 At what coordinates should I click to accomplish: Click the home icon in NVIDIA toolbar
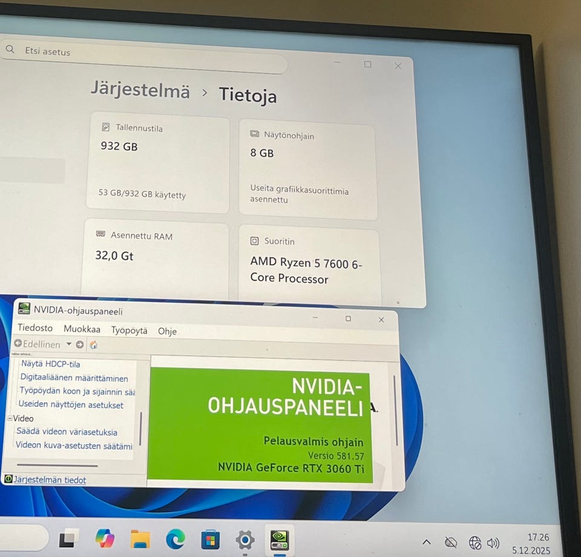[93, 345]
